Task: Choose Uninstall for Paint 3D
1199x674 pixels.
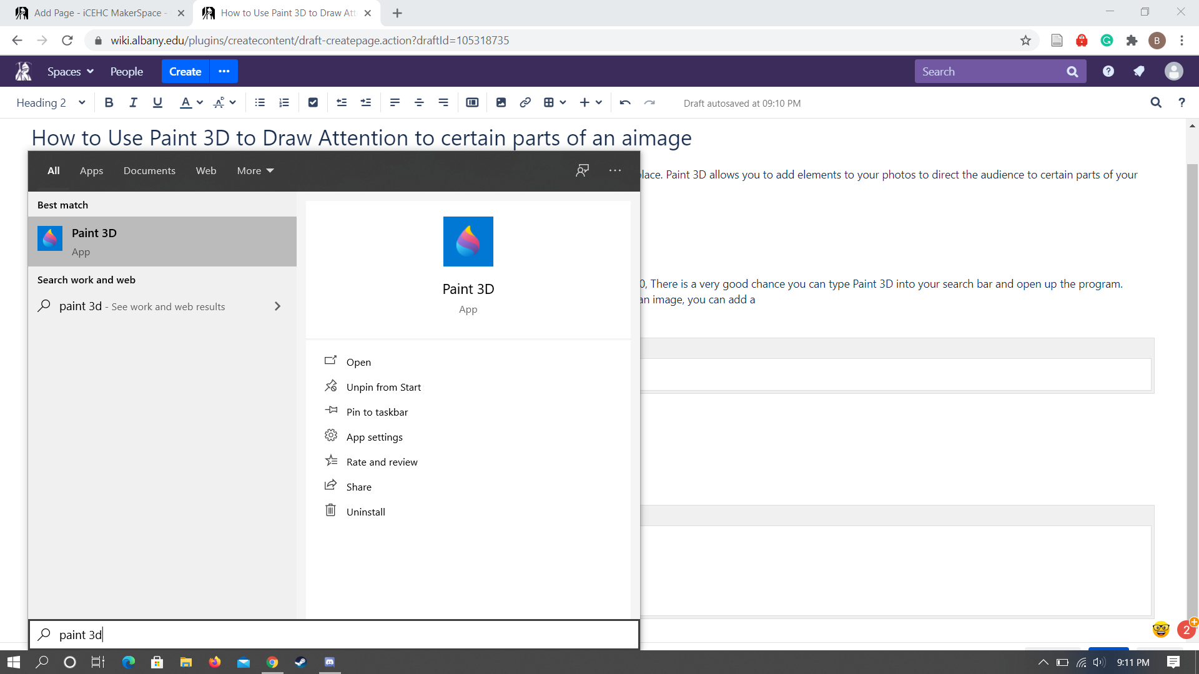Action: (x=365, y=512)
